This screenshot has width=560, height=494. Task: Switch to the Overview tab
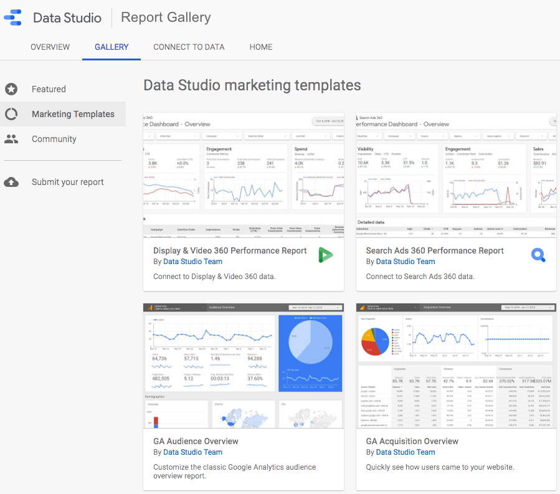(50, 47)
